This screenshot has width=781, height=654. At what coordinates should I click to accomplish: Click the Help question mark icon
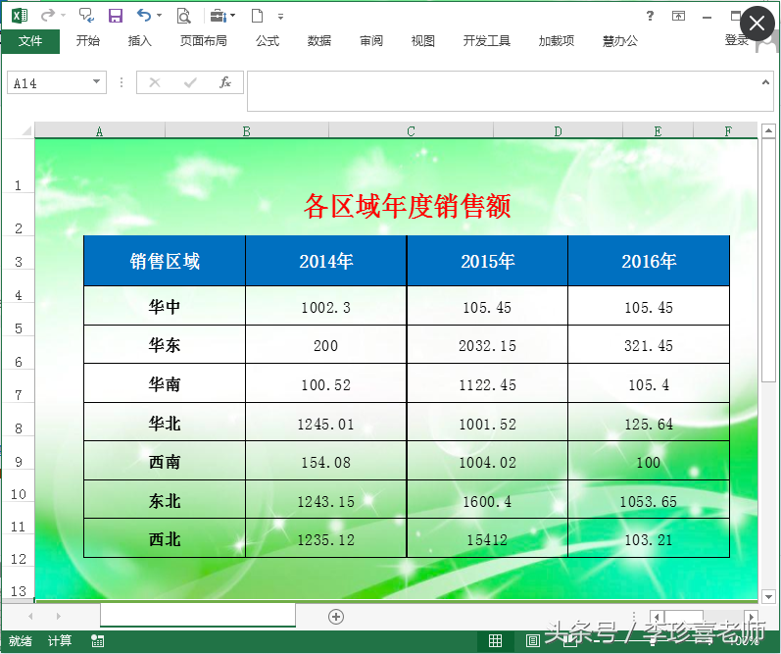650,16
